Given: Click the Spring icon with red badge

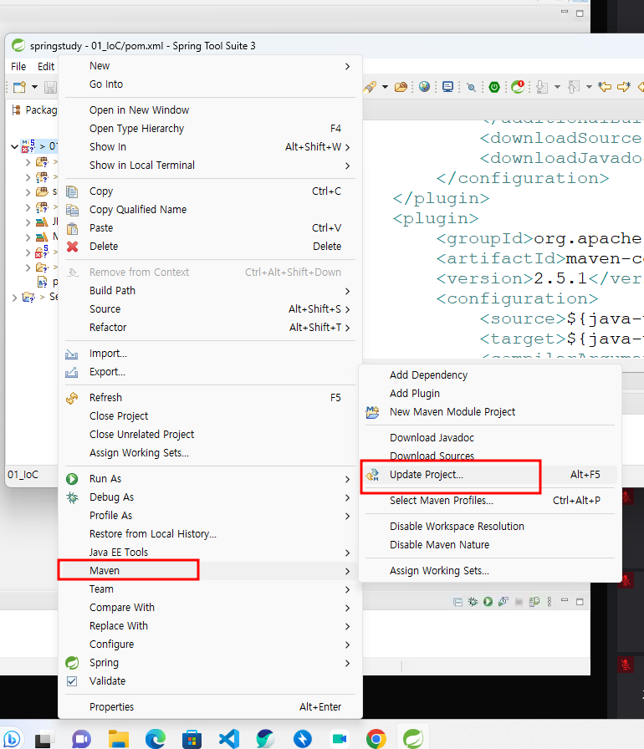Looking at the screenshot, I should pyautogui.click(x=518, y=86).
